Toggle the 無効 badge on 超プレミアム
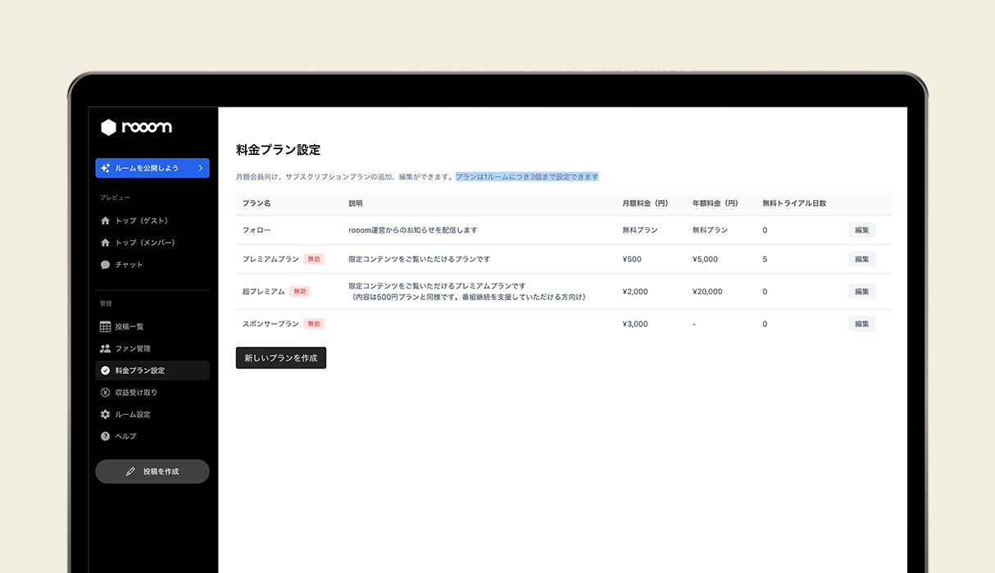This screenshot has width=995, height=573. [x=299, y=290]
